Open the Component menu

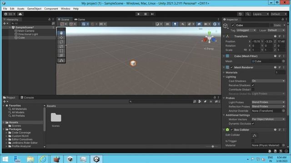point(51,9)
